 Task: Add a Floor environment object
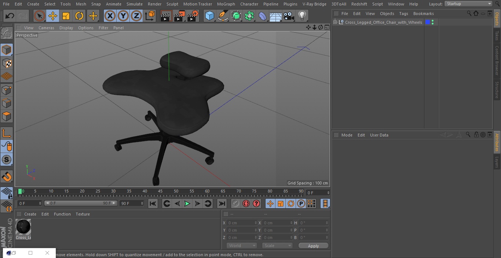click(x=275, y=16)
